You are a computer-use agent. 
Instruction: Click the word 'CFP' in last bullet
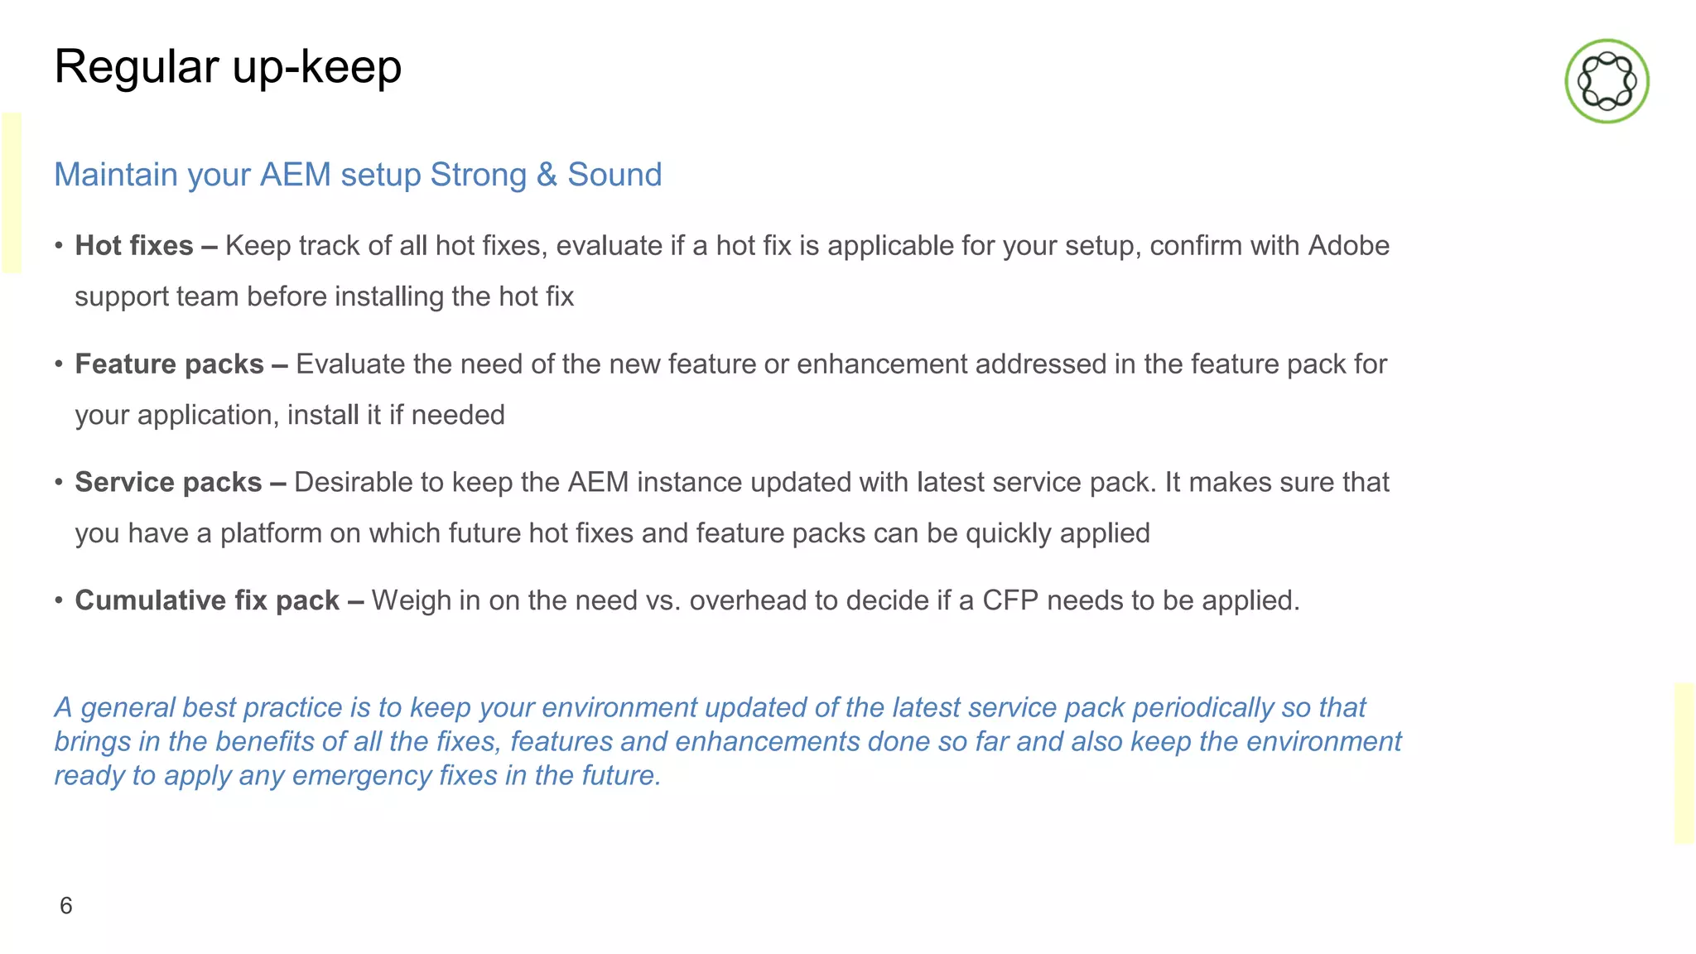(x=1010, y=600)
